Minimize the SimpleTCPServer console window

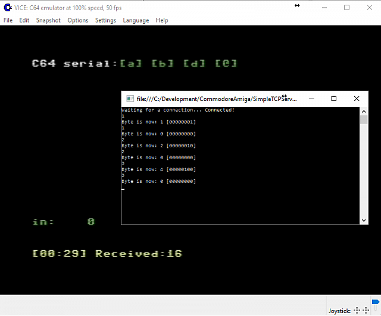[311, 99]
